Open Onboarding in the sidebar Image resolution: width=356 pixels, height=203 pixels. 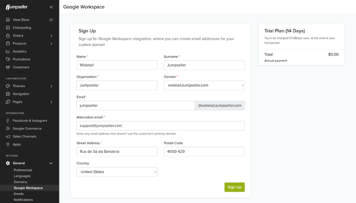tap(22, 28)
